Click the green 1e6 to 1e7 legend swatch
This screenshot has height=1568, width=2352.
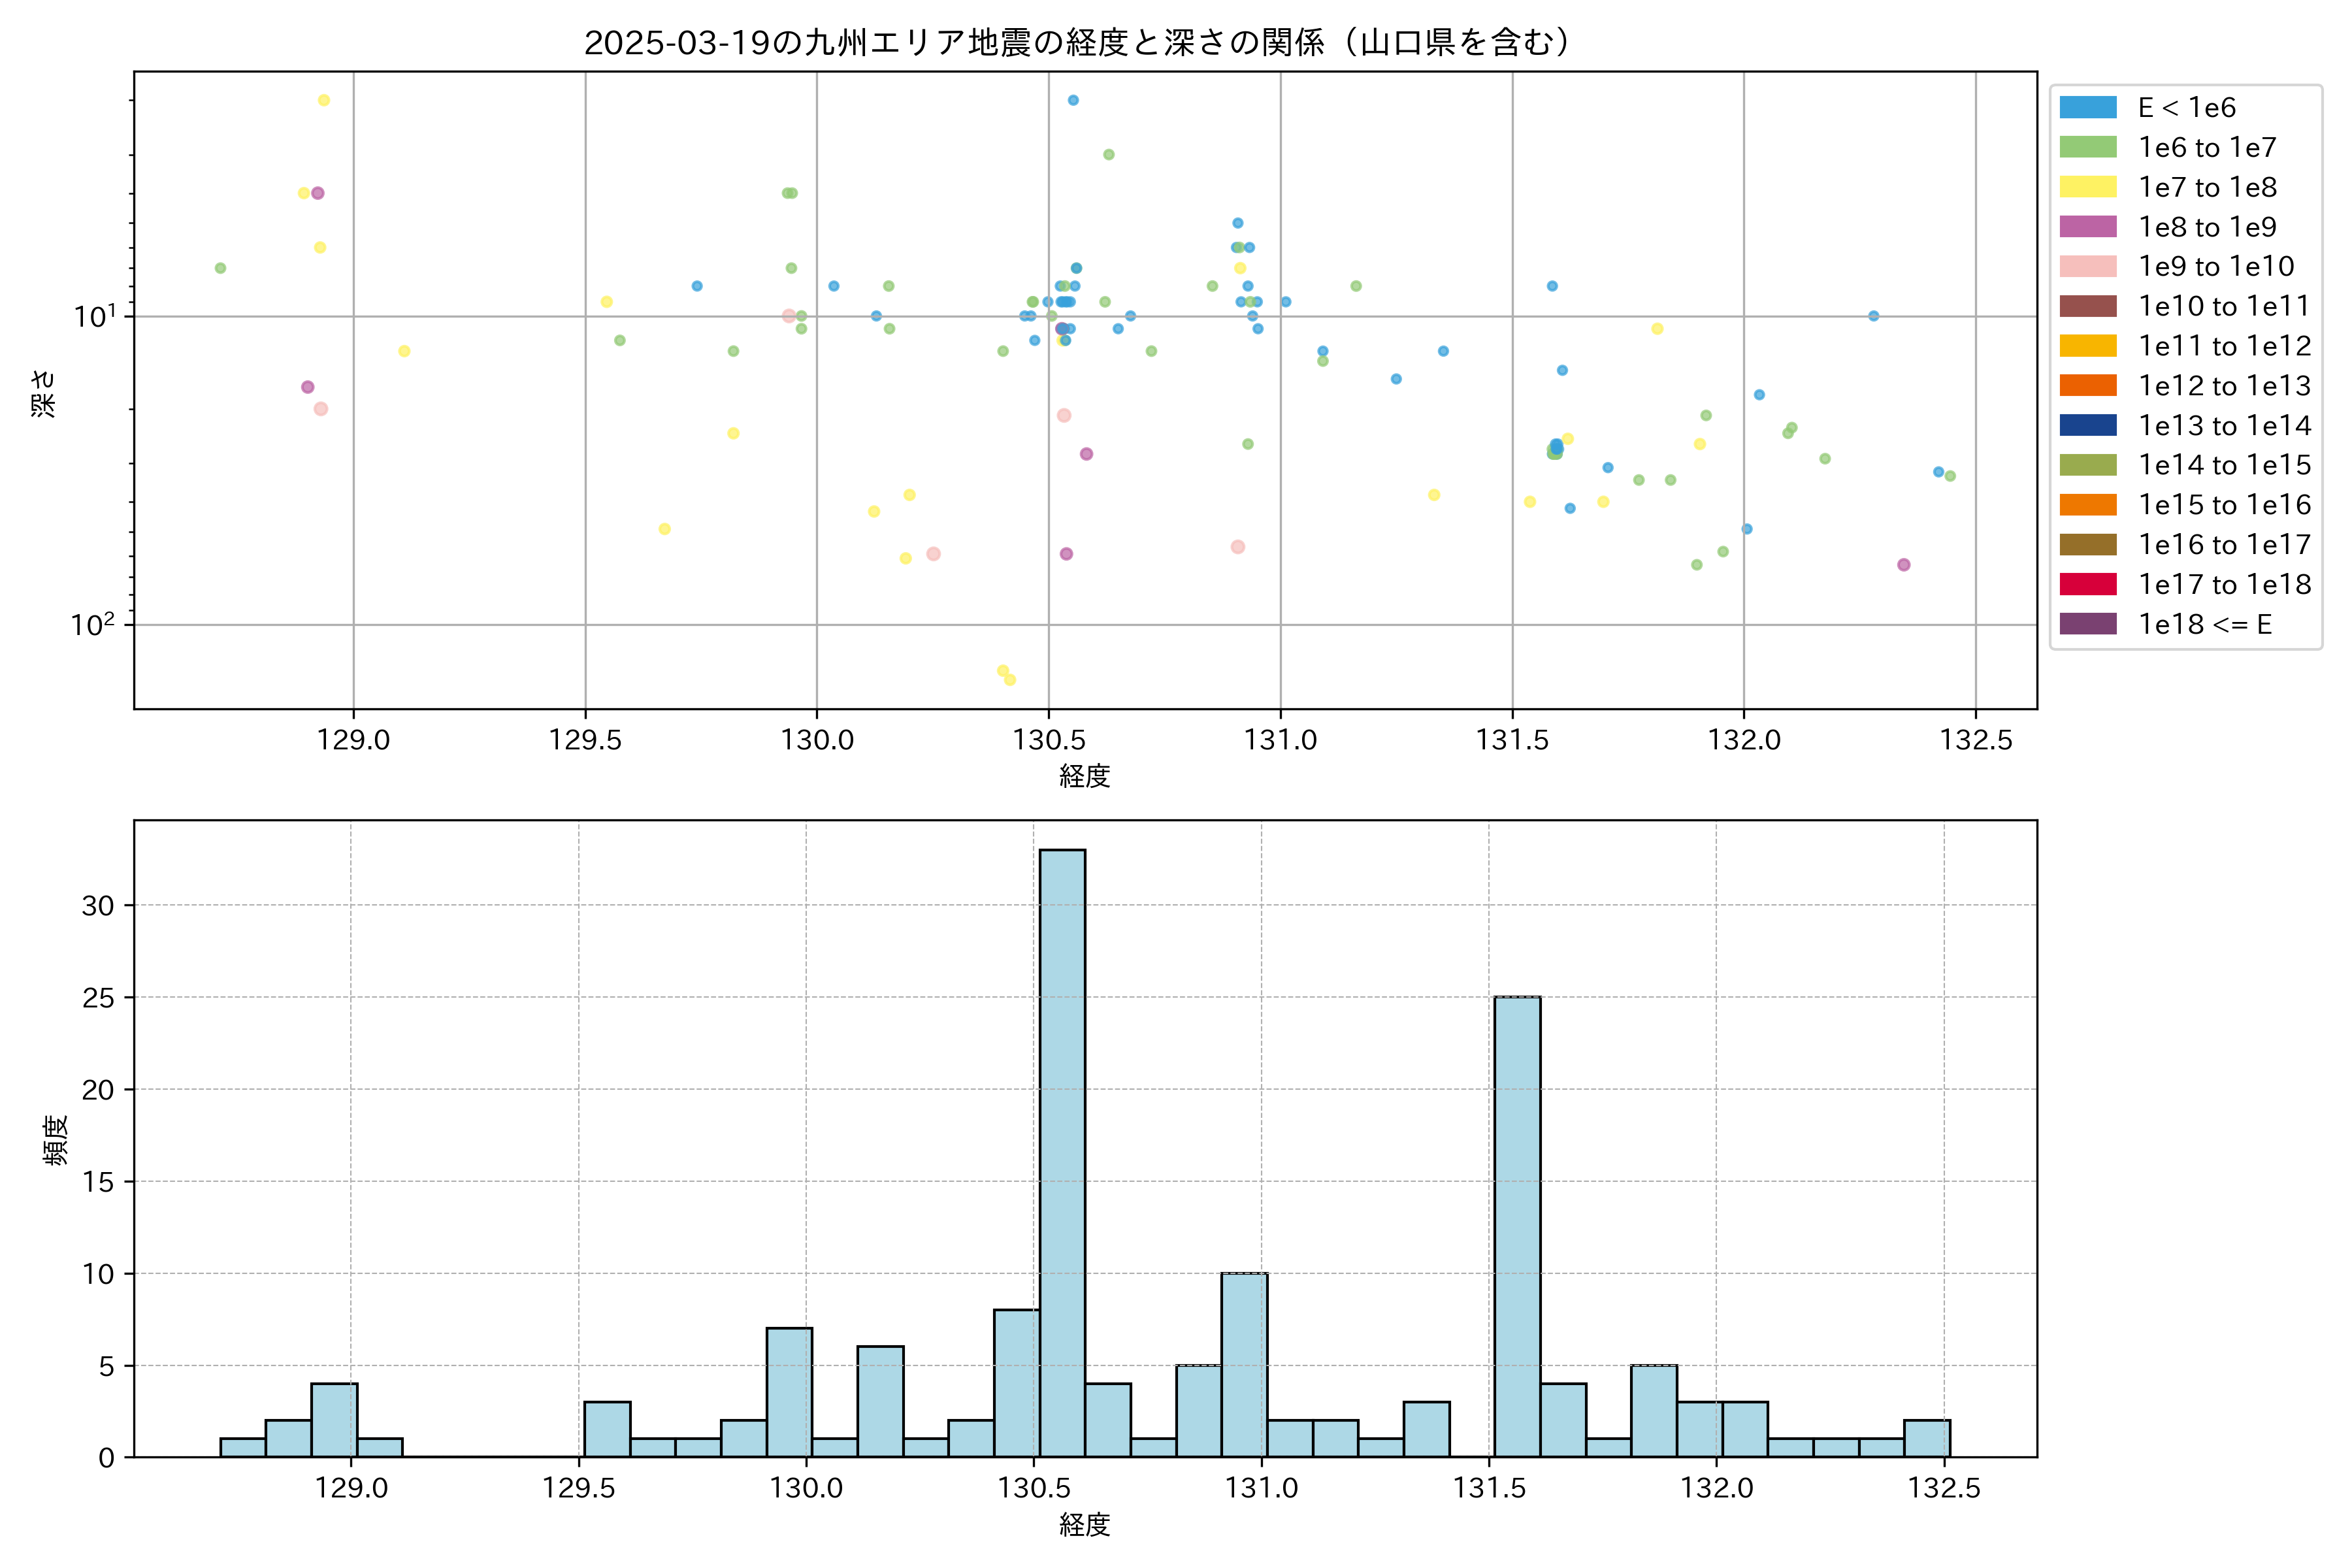click(2088, 147)
